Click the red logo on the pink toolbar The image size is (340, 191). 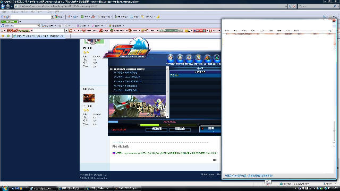pyautogui.click(x=18, y=31)
